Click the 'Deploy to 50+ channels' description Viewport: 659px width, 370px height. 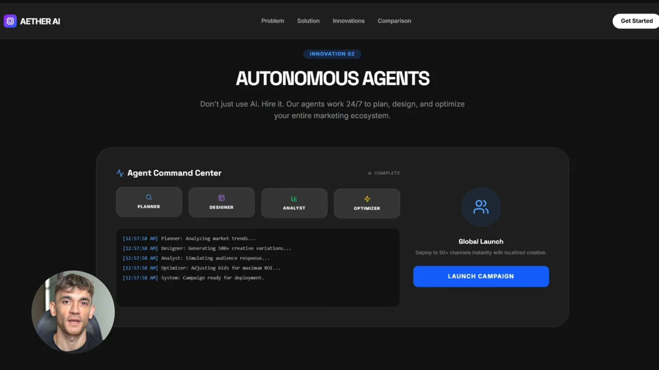[x=481, y=253]
